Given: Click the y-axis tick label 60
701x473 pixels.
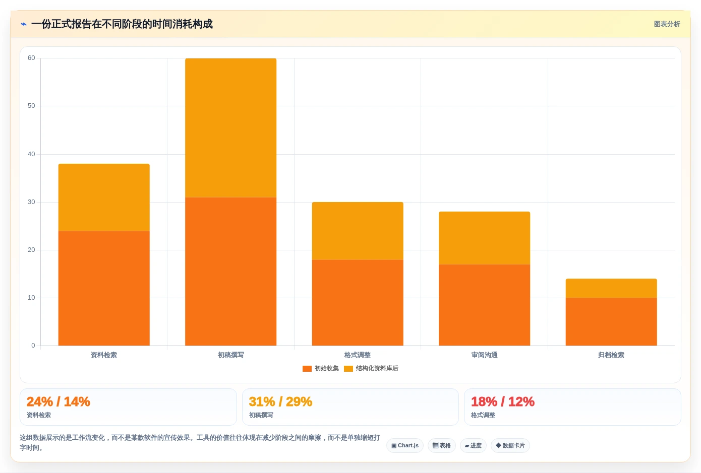Looking at the screenshot, I should click(31, 58).
